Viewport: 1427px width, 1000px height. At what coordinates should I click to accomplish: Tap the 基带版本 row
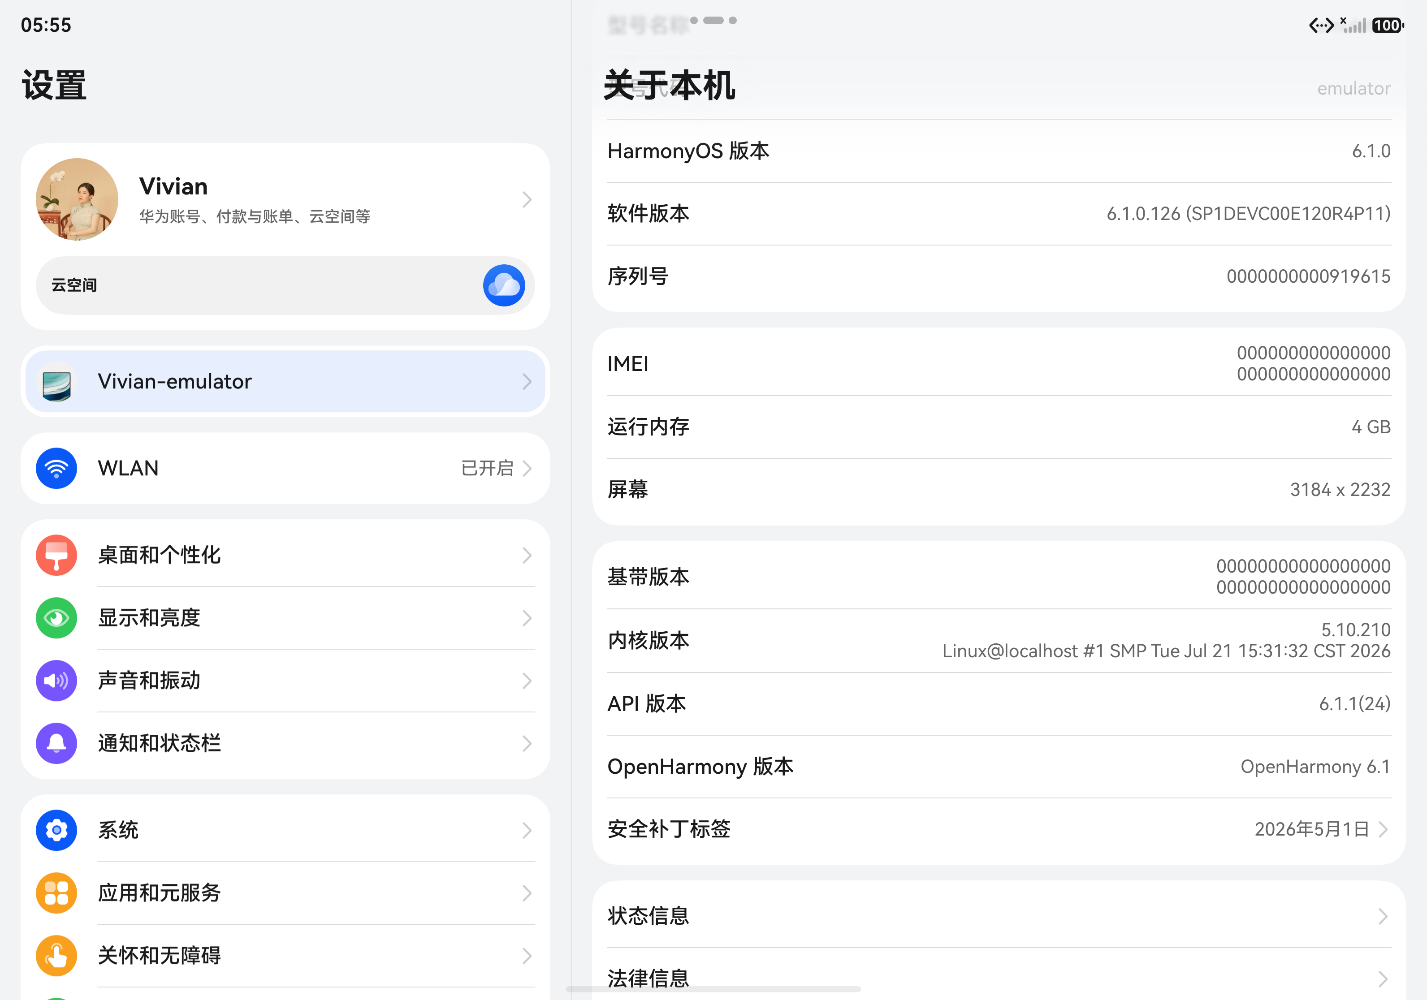pos(999,577)
